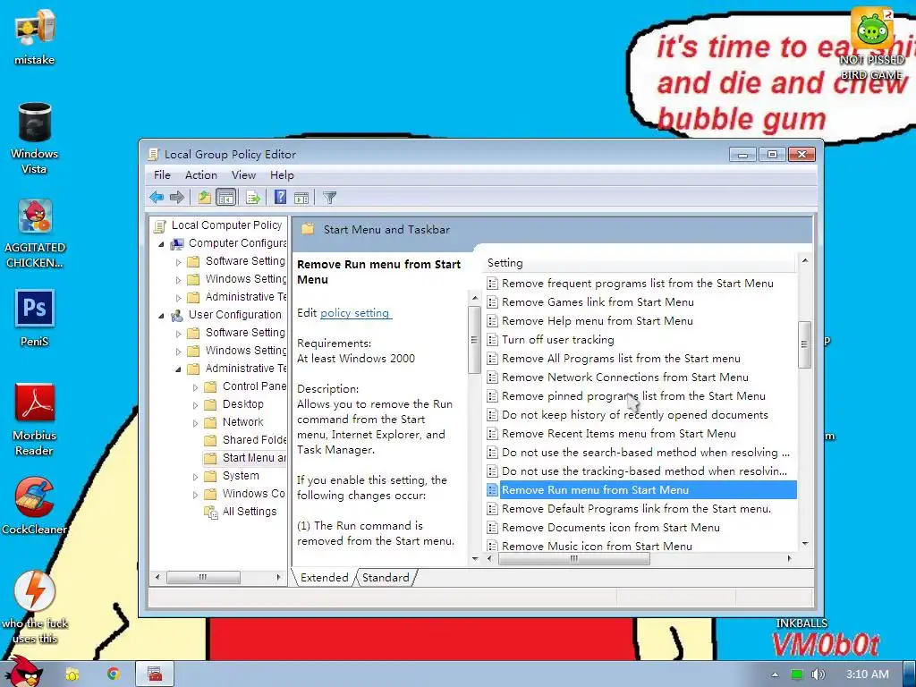916x687 pixels.
Task: Click the clock showing 3:10 AM
Action: [x=868, y=674]
